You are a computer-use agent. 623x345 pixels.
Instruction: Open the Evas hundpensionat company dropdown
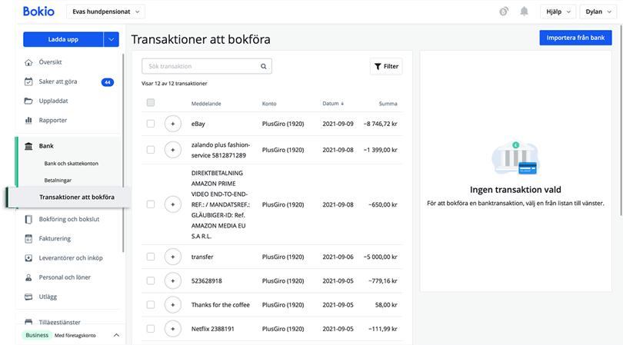tap(106, 12)
